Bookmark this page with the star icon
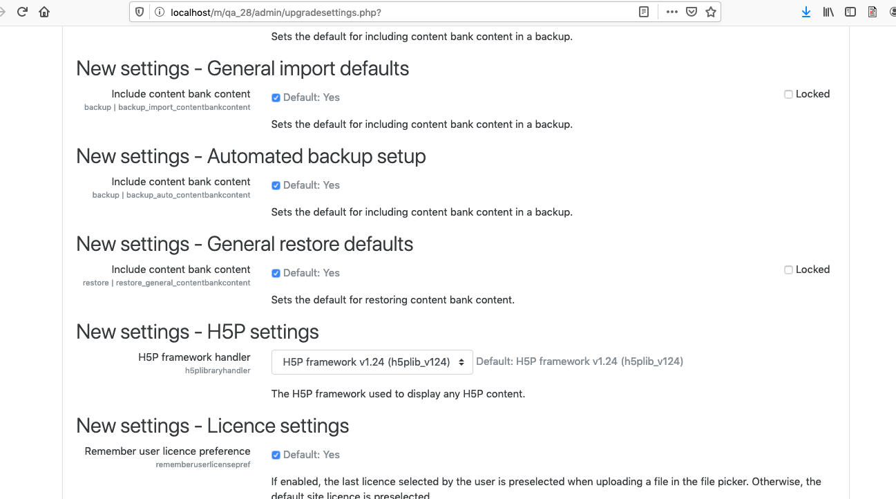This screenshot has height=499, width=896. 710,12
